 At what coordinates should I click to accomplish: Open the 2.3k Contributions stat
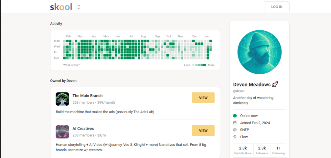(242, 150)
